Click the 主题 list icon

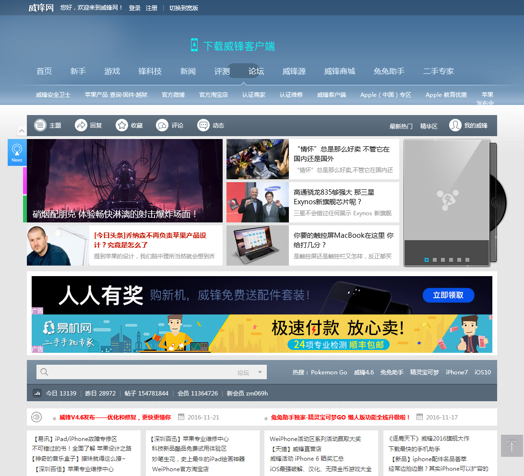pyautogui.click(x=40, y=126)
